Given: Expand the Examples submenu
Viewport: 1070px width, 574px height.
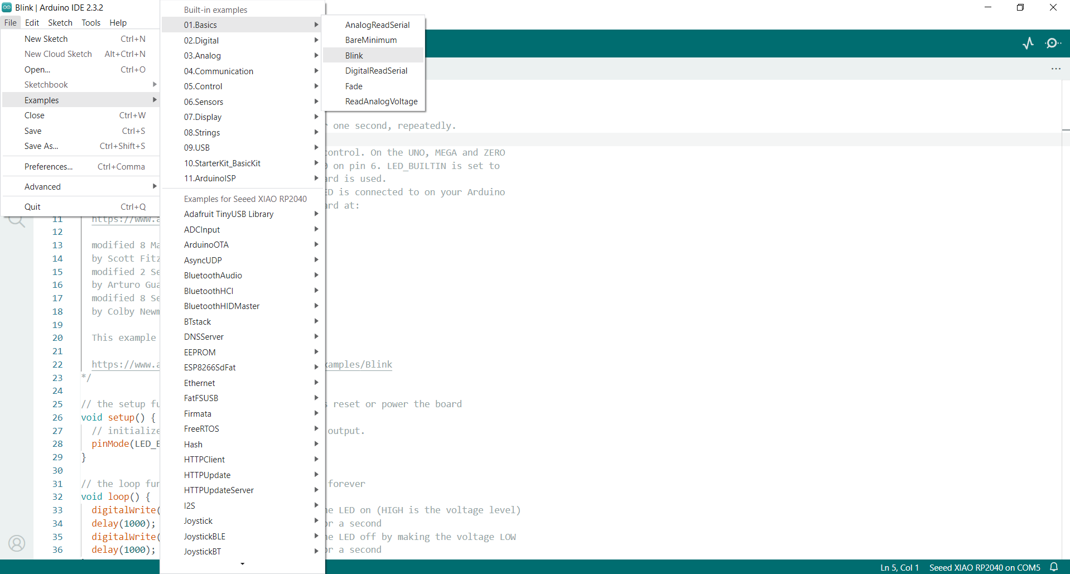Looking at the screenshot, I should click(x=81, y=100).
